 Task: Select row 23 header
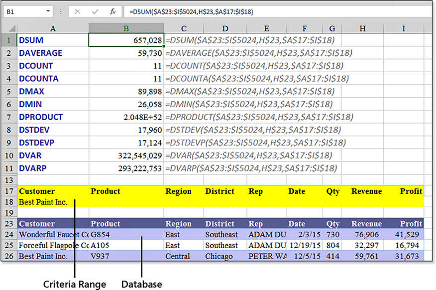[9, 224]
